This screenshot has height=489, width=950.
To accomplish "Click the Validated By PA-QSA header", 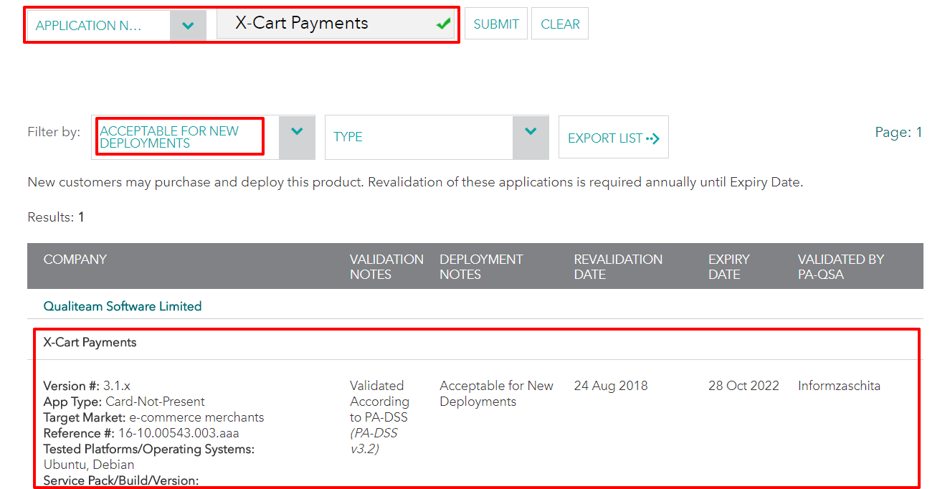I will pos(841,267).
